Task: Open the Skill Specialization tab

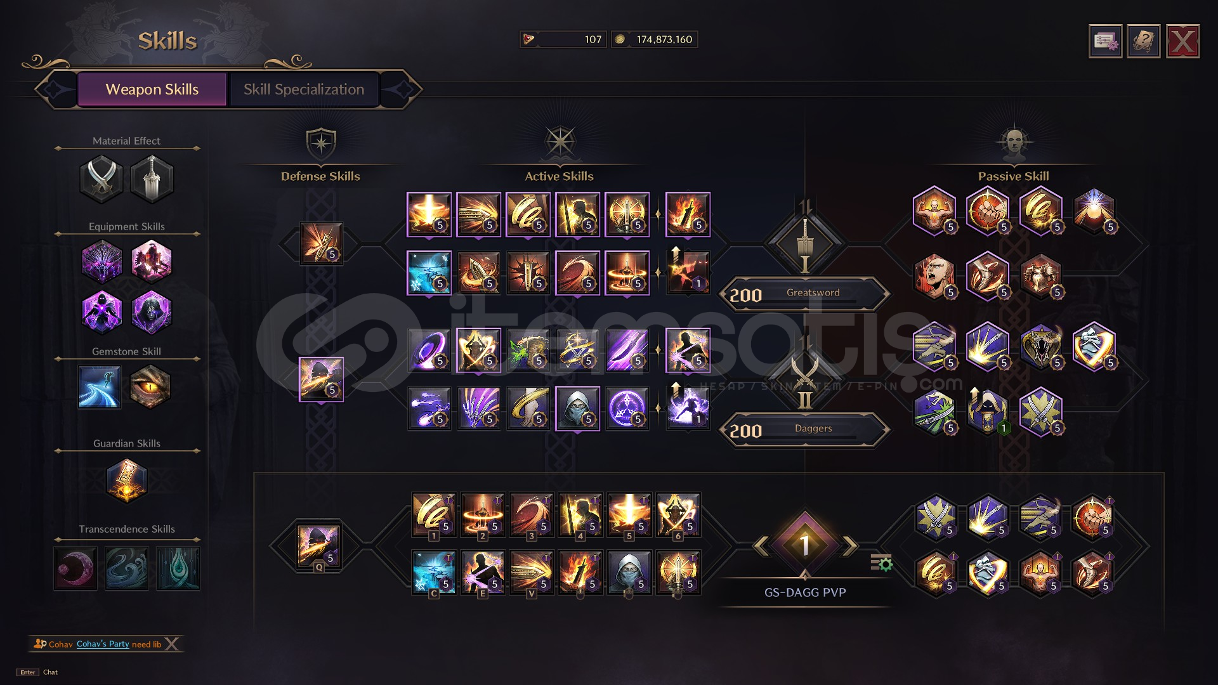Action: [x=304, y=89]
